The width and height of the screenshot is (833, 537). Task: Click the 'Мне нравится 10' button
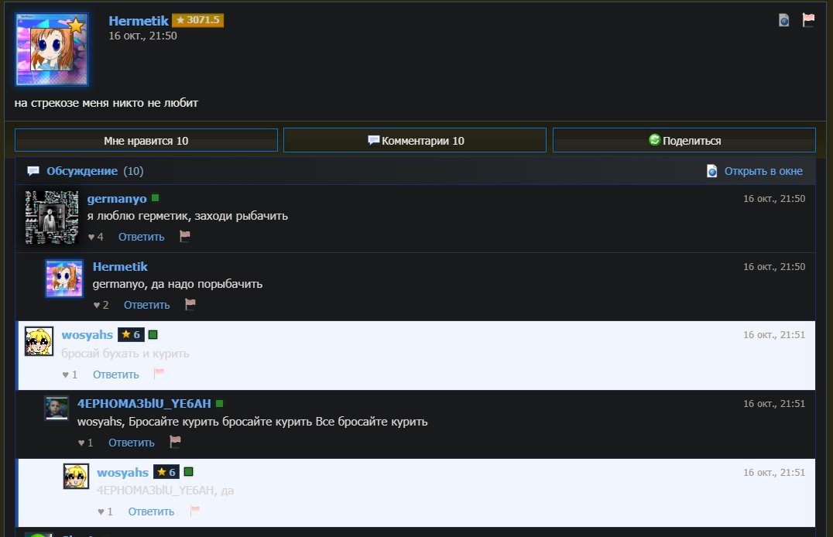[x=146, y=140]
